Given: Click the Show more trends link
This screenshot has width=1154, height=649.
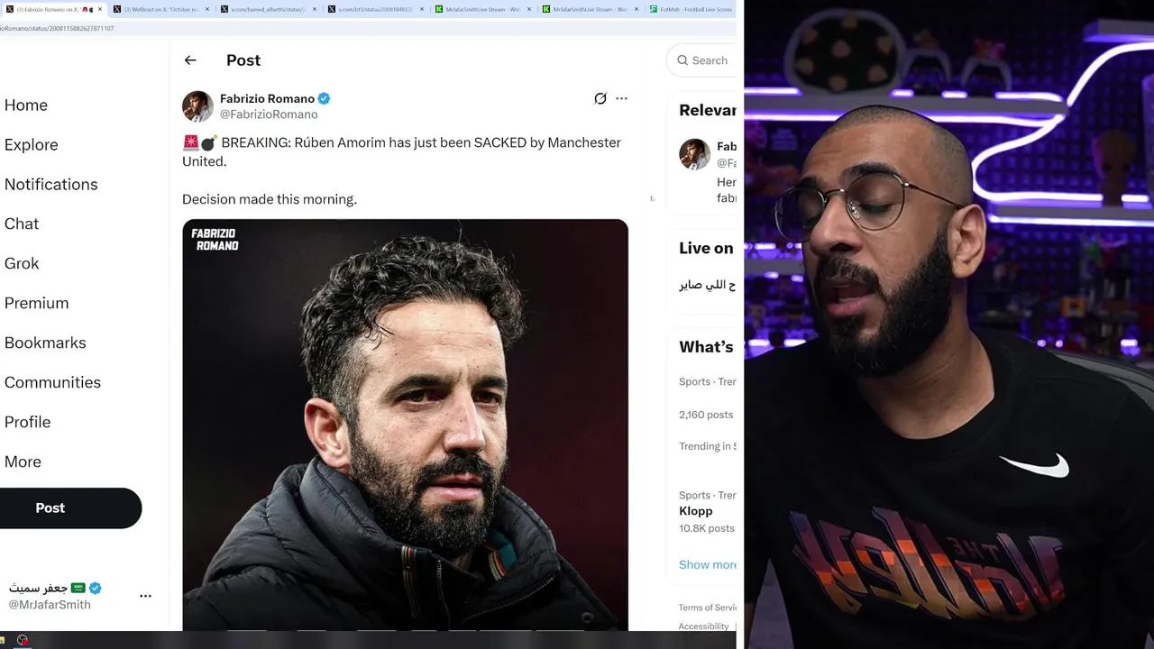Looking at the screenshot, I should coord(708,564).
